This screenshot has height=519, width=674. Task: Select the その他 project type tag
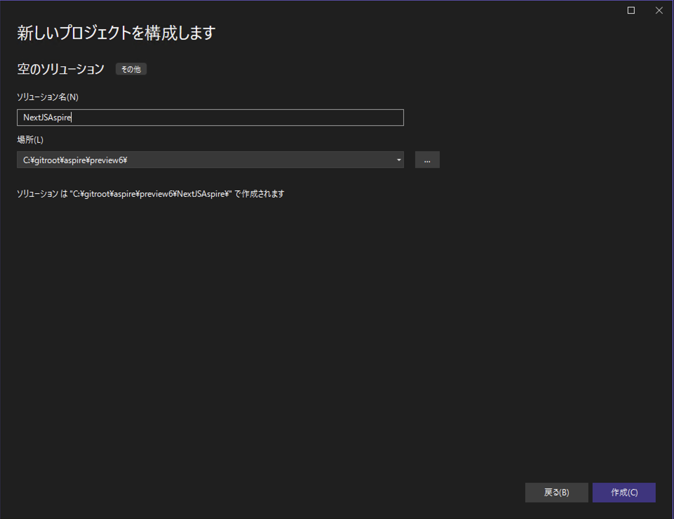coord(131,69)
